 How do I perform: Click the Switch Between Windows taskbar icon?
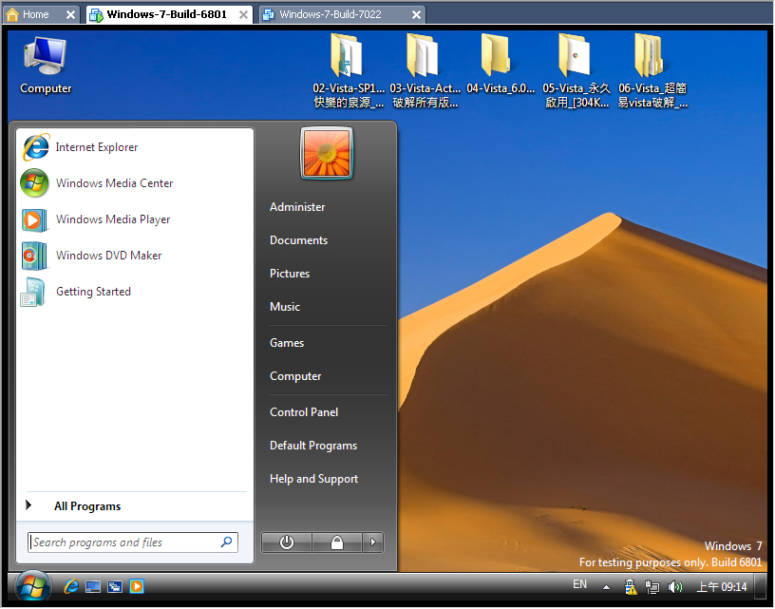(x=115, y=587)
